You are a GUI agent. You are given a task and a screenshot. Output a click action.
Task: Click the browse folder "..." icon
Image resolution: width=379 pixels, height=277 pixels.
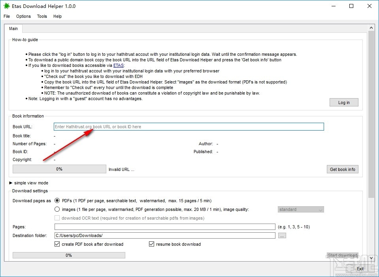[x=282, y=235]
